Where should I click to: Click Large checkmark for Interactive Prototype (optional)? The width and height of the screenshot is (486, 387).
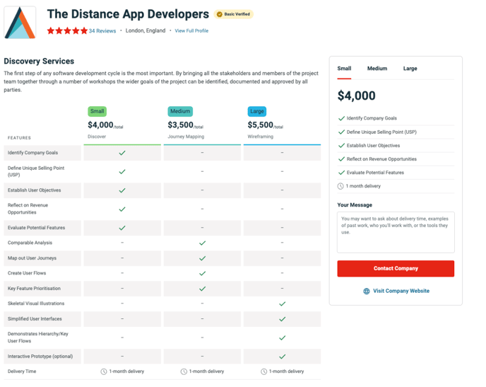(x=282, y=357)
